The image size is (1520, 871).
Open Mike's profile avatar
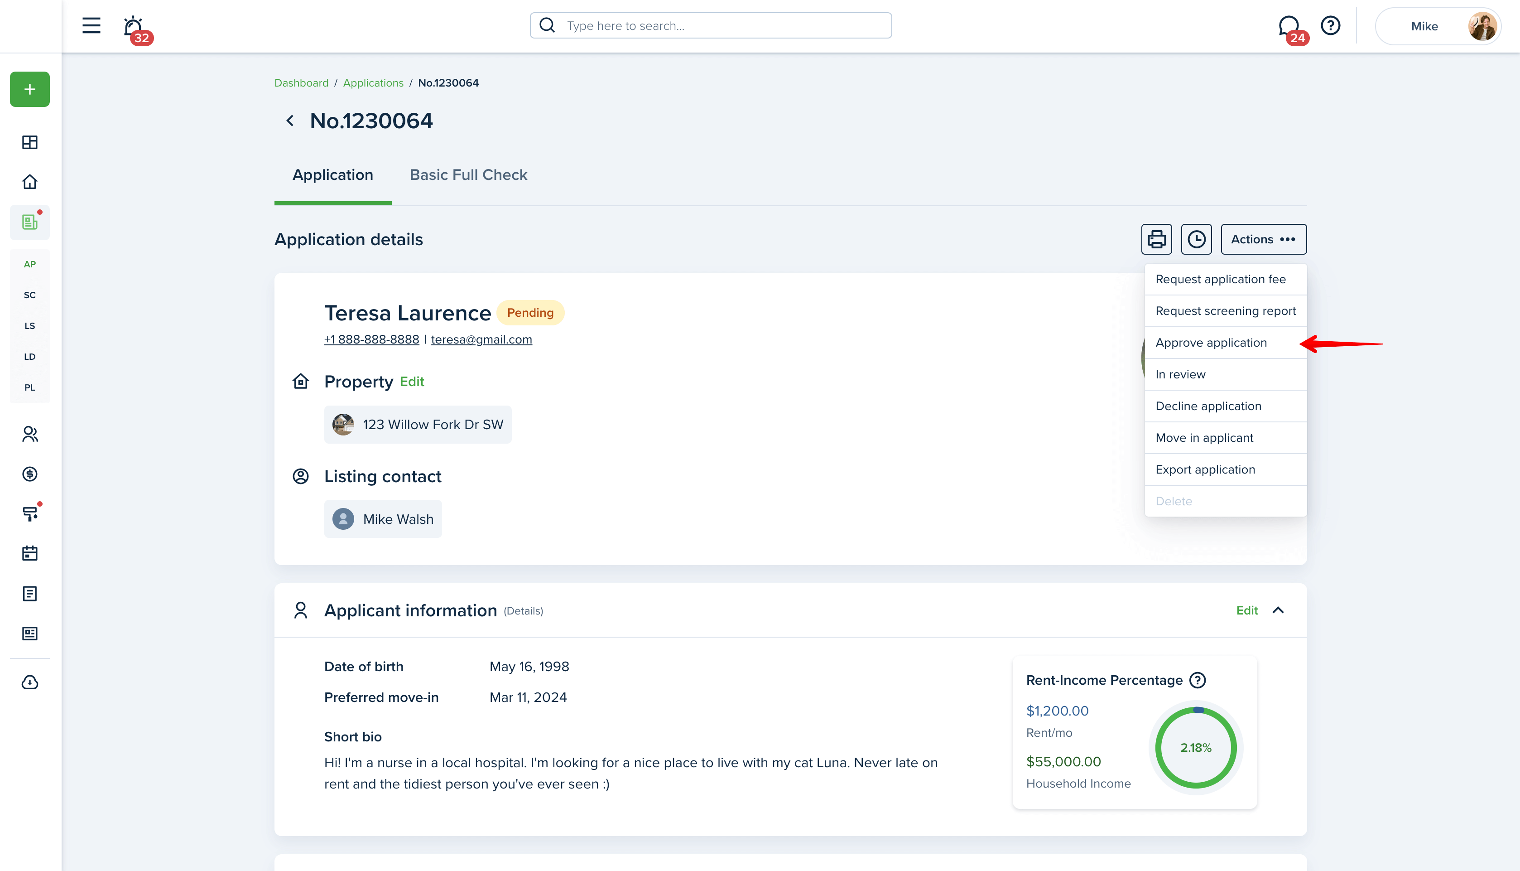point(1482,26)
